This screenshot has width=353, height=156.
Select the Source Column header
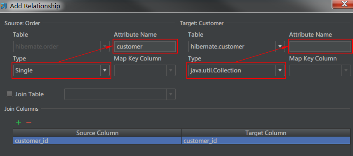(x=97, y=133)
